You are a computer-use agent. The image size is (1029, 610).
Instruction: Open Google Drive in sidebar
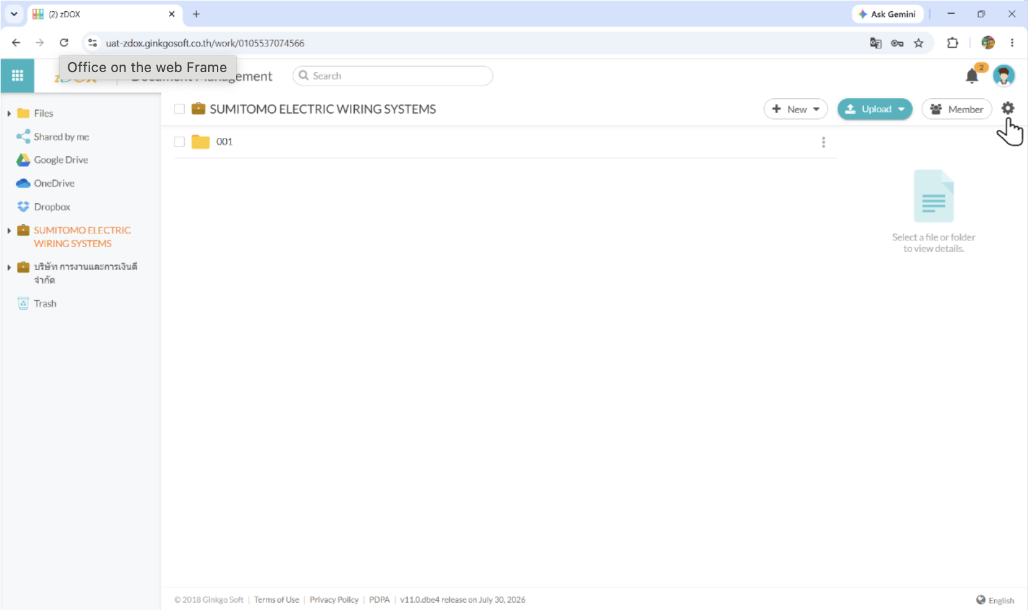[x=61, y=160]
